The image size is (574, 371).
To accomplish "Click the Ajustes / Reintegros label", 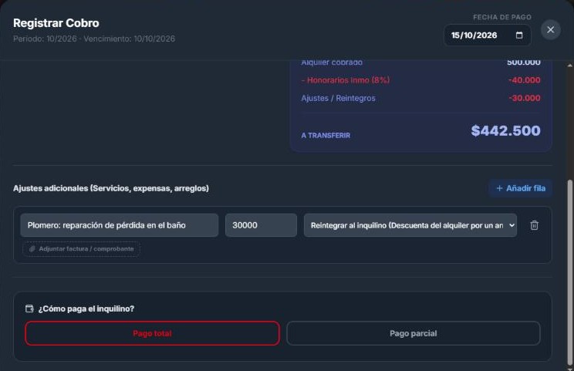I will point(338,98).
